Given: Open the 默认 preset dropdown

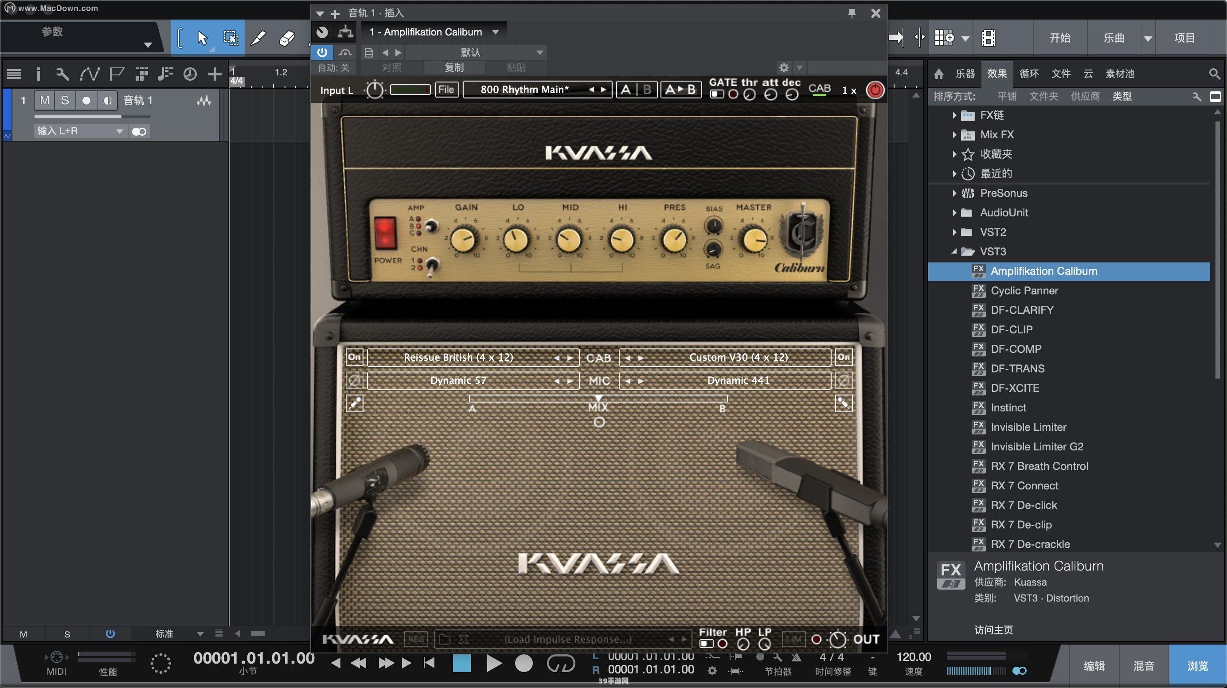Looking at the screenshot, I should coord(477,52).
